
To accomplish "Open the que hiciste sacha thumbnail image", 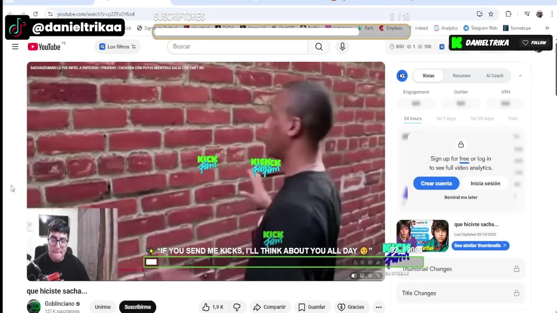I will pos(422,236).
